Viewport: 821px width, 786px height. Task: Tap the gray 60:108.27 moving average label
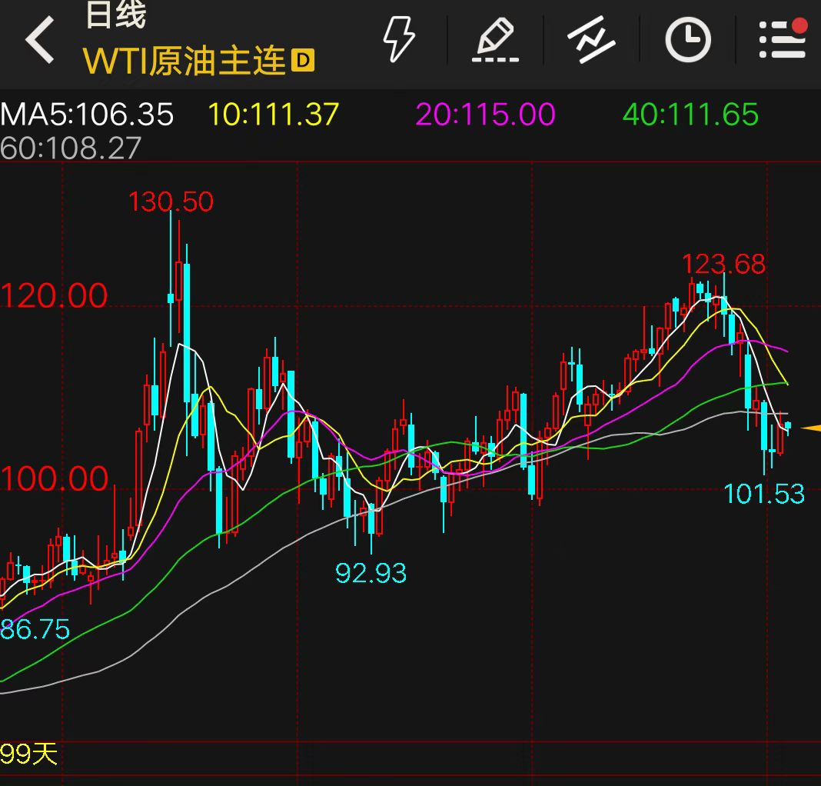coord(71,148)
